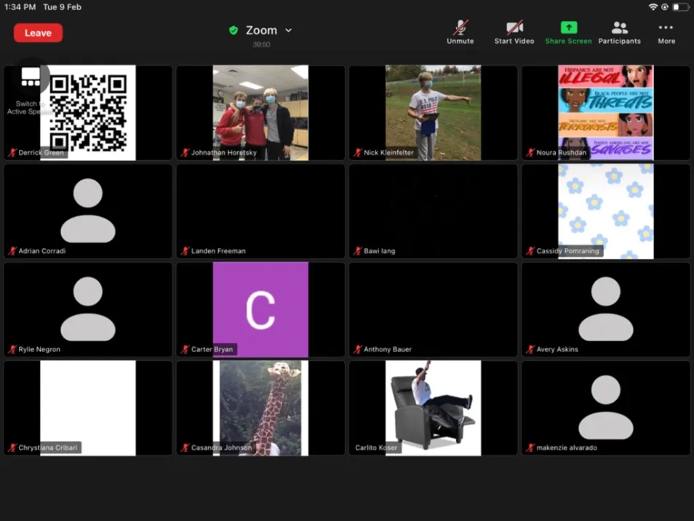Tap Adrian Corradi's avatar placeholder
The image size is (694, 521).
click(x=88, y=210)
